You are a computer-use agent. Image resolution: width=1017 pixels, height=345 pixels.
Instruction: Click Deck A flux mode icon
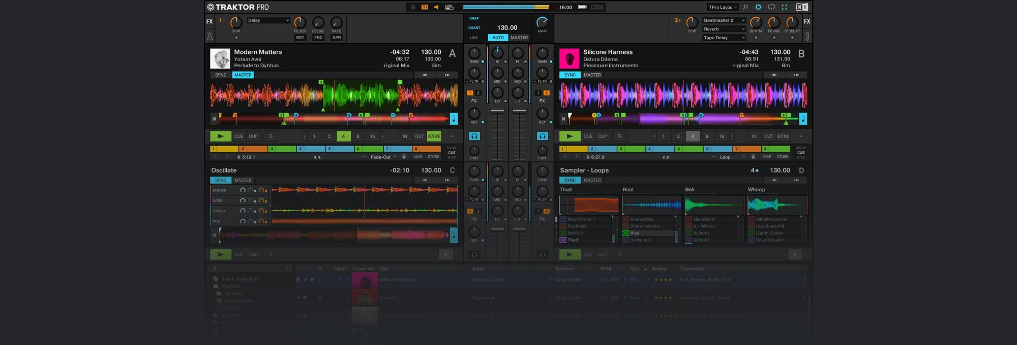[271, 136]
